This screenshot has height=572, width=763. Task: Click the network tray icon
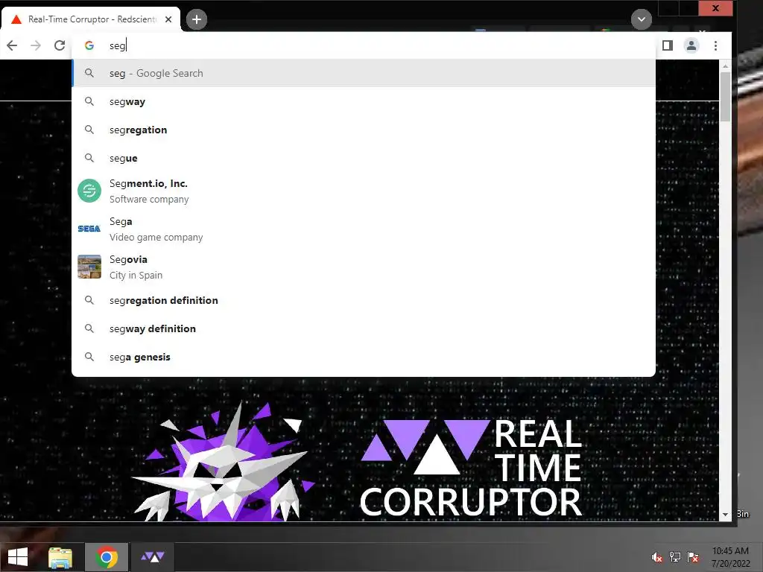tap(675, 557)
